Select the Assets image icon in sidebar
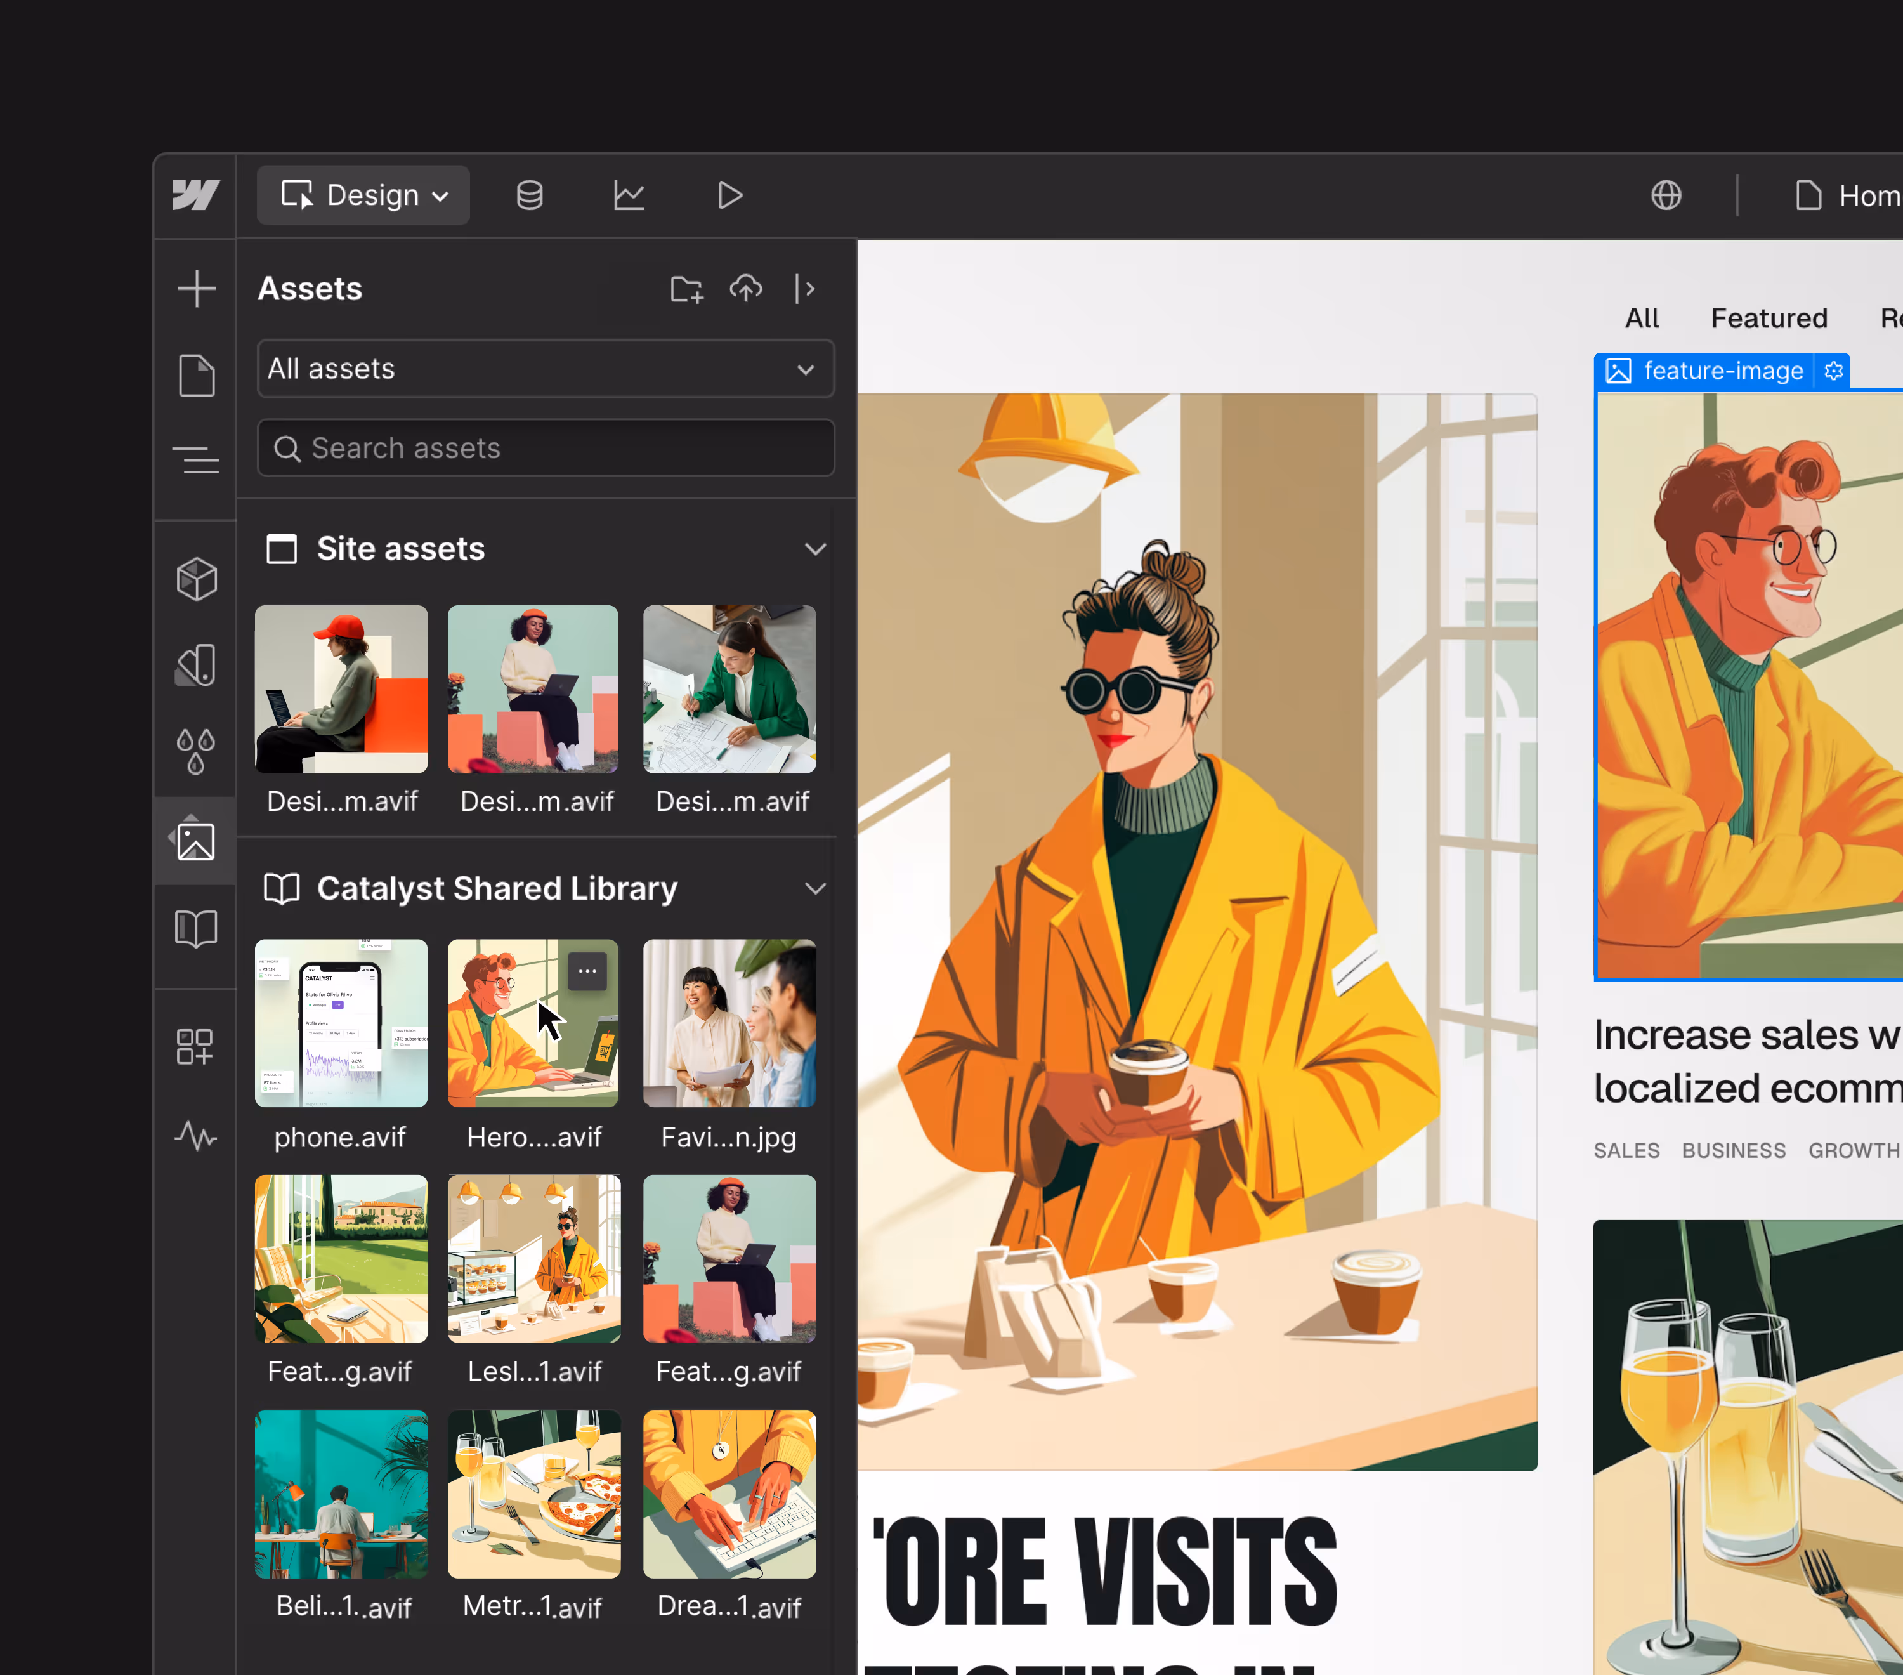This screenshot has width=1903, height=1675. (x=195, y=841)
